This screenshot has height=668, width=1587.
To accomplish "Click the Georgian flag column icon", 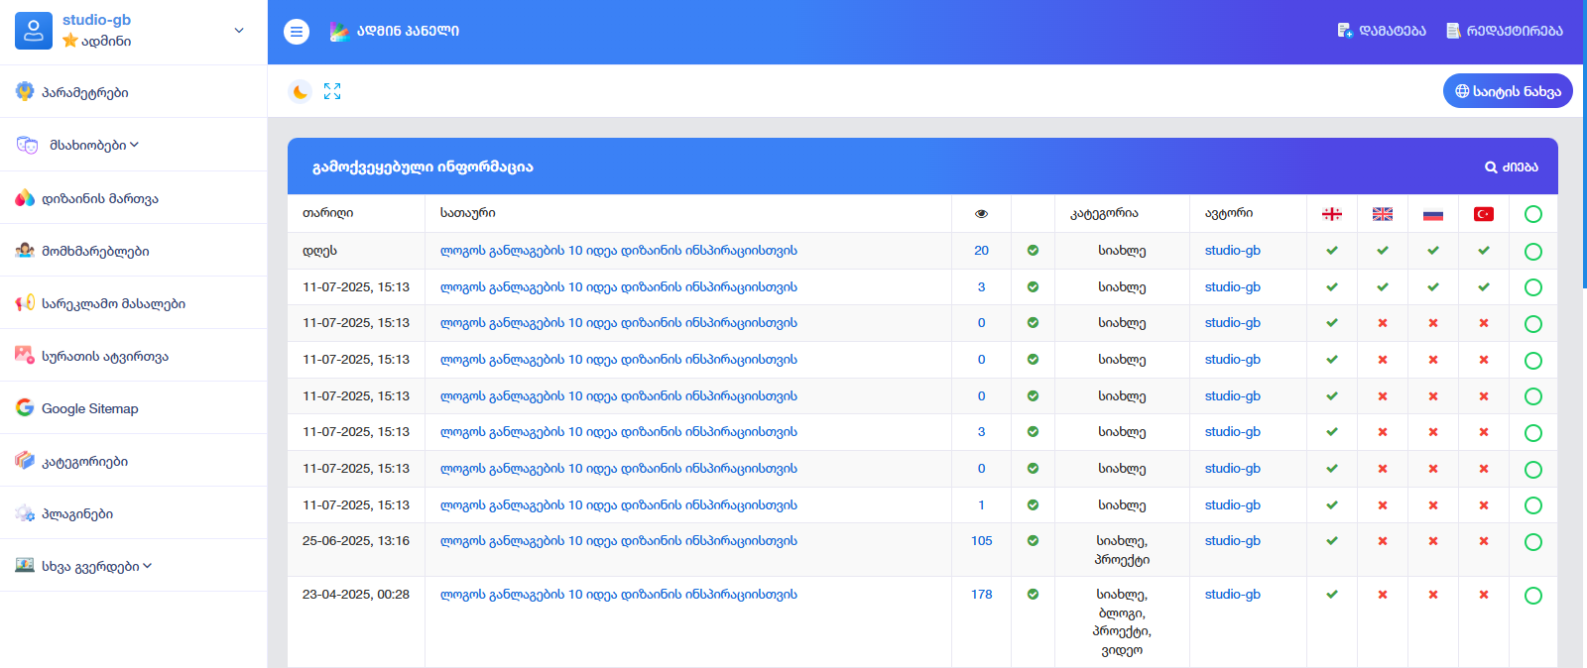I will point(1332,214).
